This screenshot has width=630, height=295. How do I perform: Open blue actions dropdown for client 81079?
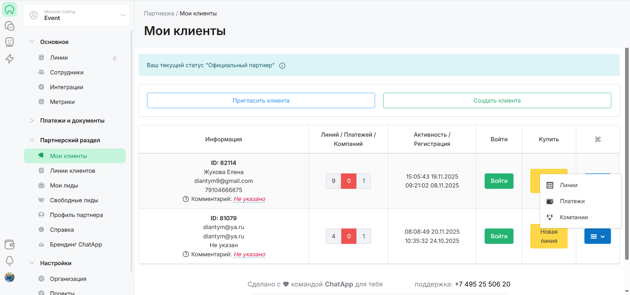tap(597, 236)
